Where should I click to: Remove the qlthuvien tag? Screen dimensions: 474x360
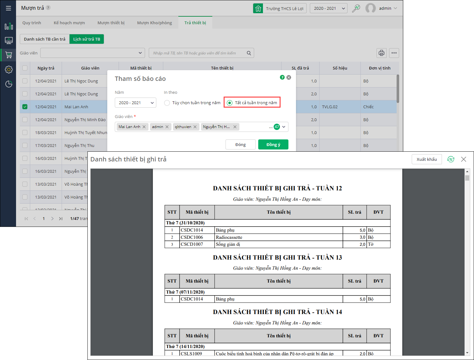click(x=195, y=127)
